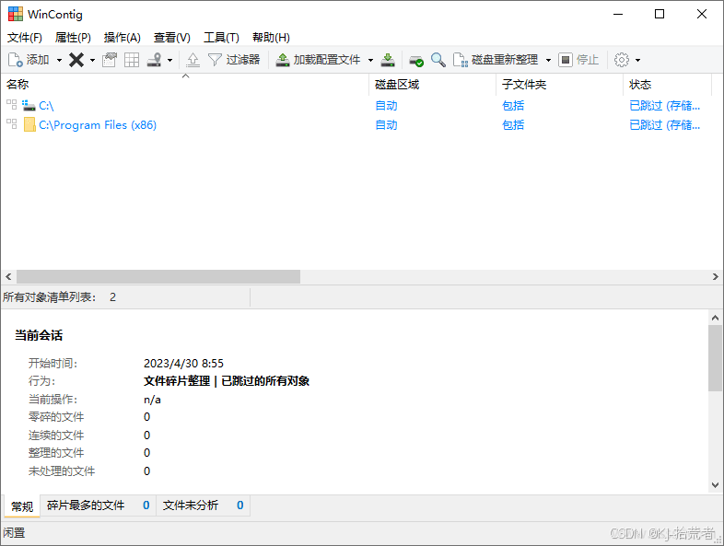Screen dimensions: 724x546
Task: Switch to the 文件未分析 tab
Action: 204,505
